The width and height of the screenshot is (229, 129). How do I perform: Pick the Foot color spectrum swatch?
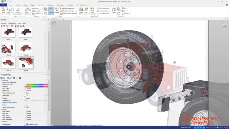[37, 87]
